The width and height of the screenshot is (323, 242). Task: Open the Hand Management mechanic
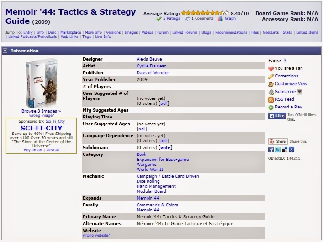pos(156,186)
